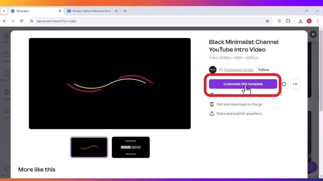Viewport: 323px width, 181px height.
Task: Open a new browser tab
Action: (125, 11)
